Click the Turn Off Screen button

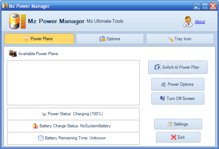click(178, 99)
